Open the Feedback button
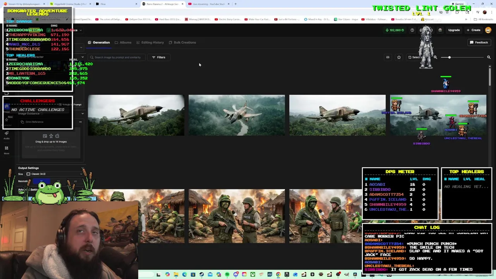Viewport: 496px width, 279px height. click(479, 43)
